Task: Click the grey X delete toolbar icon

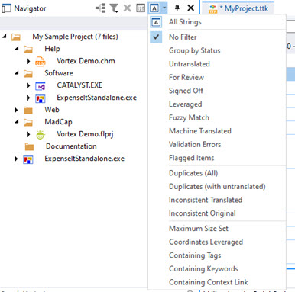Action: click(x=127, y=8)
